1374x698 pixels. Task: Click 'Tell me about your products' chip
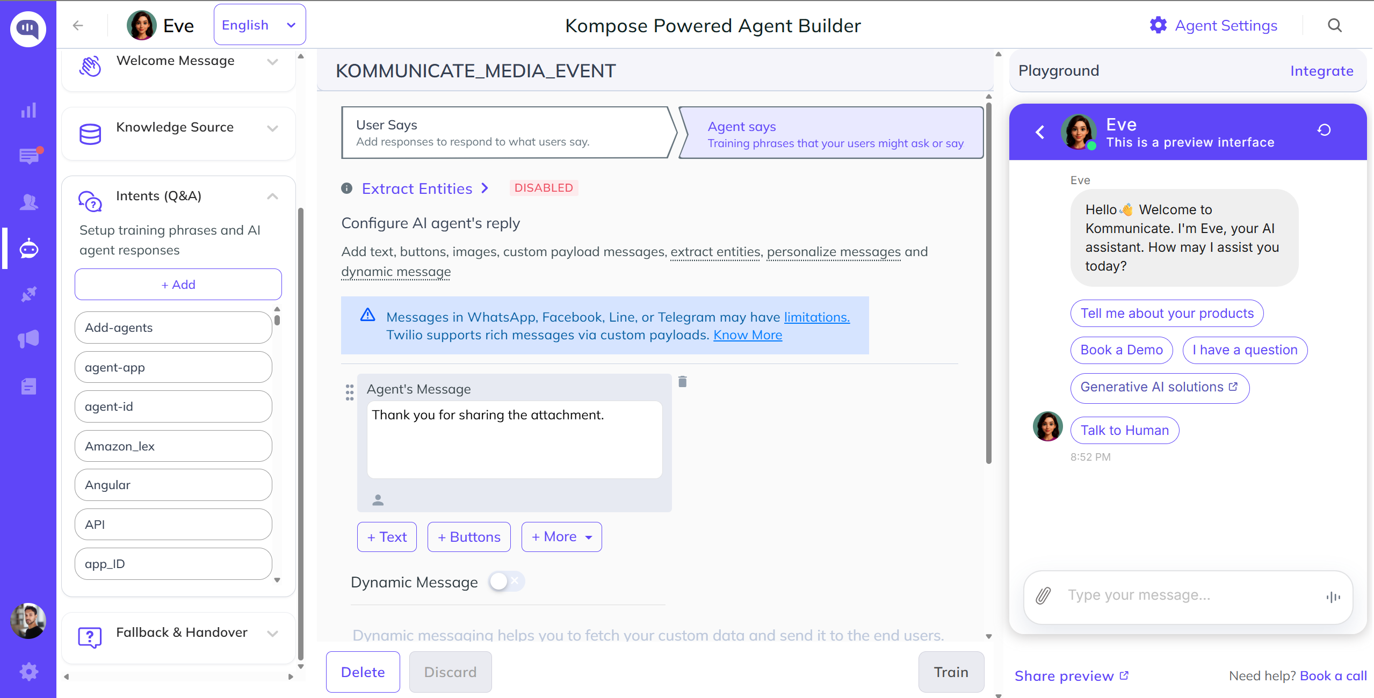1167,313
